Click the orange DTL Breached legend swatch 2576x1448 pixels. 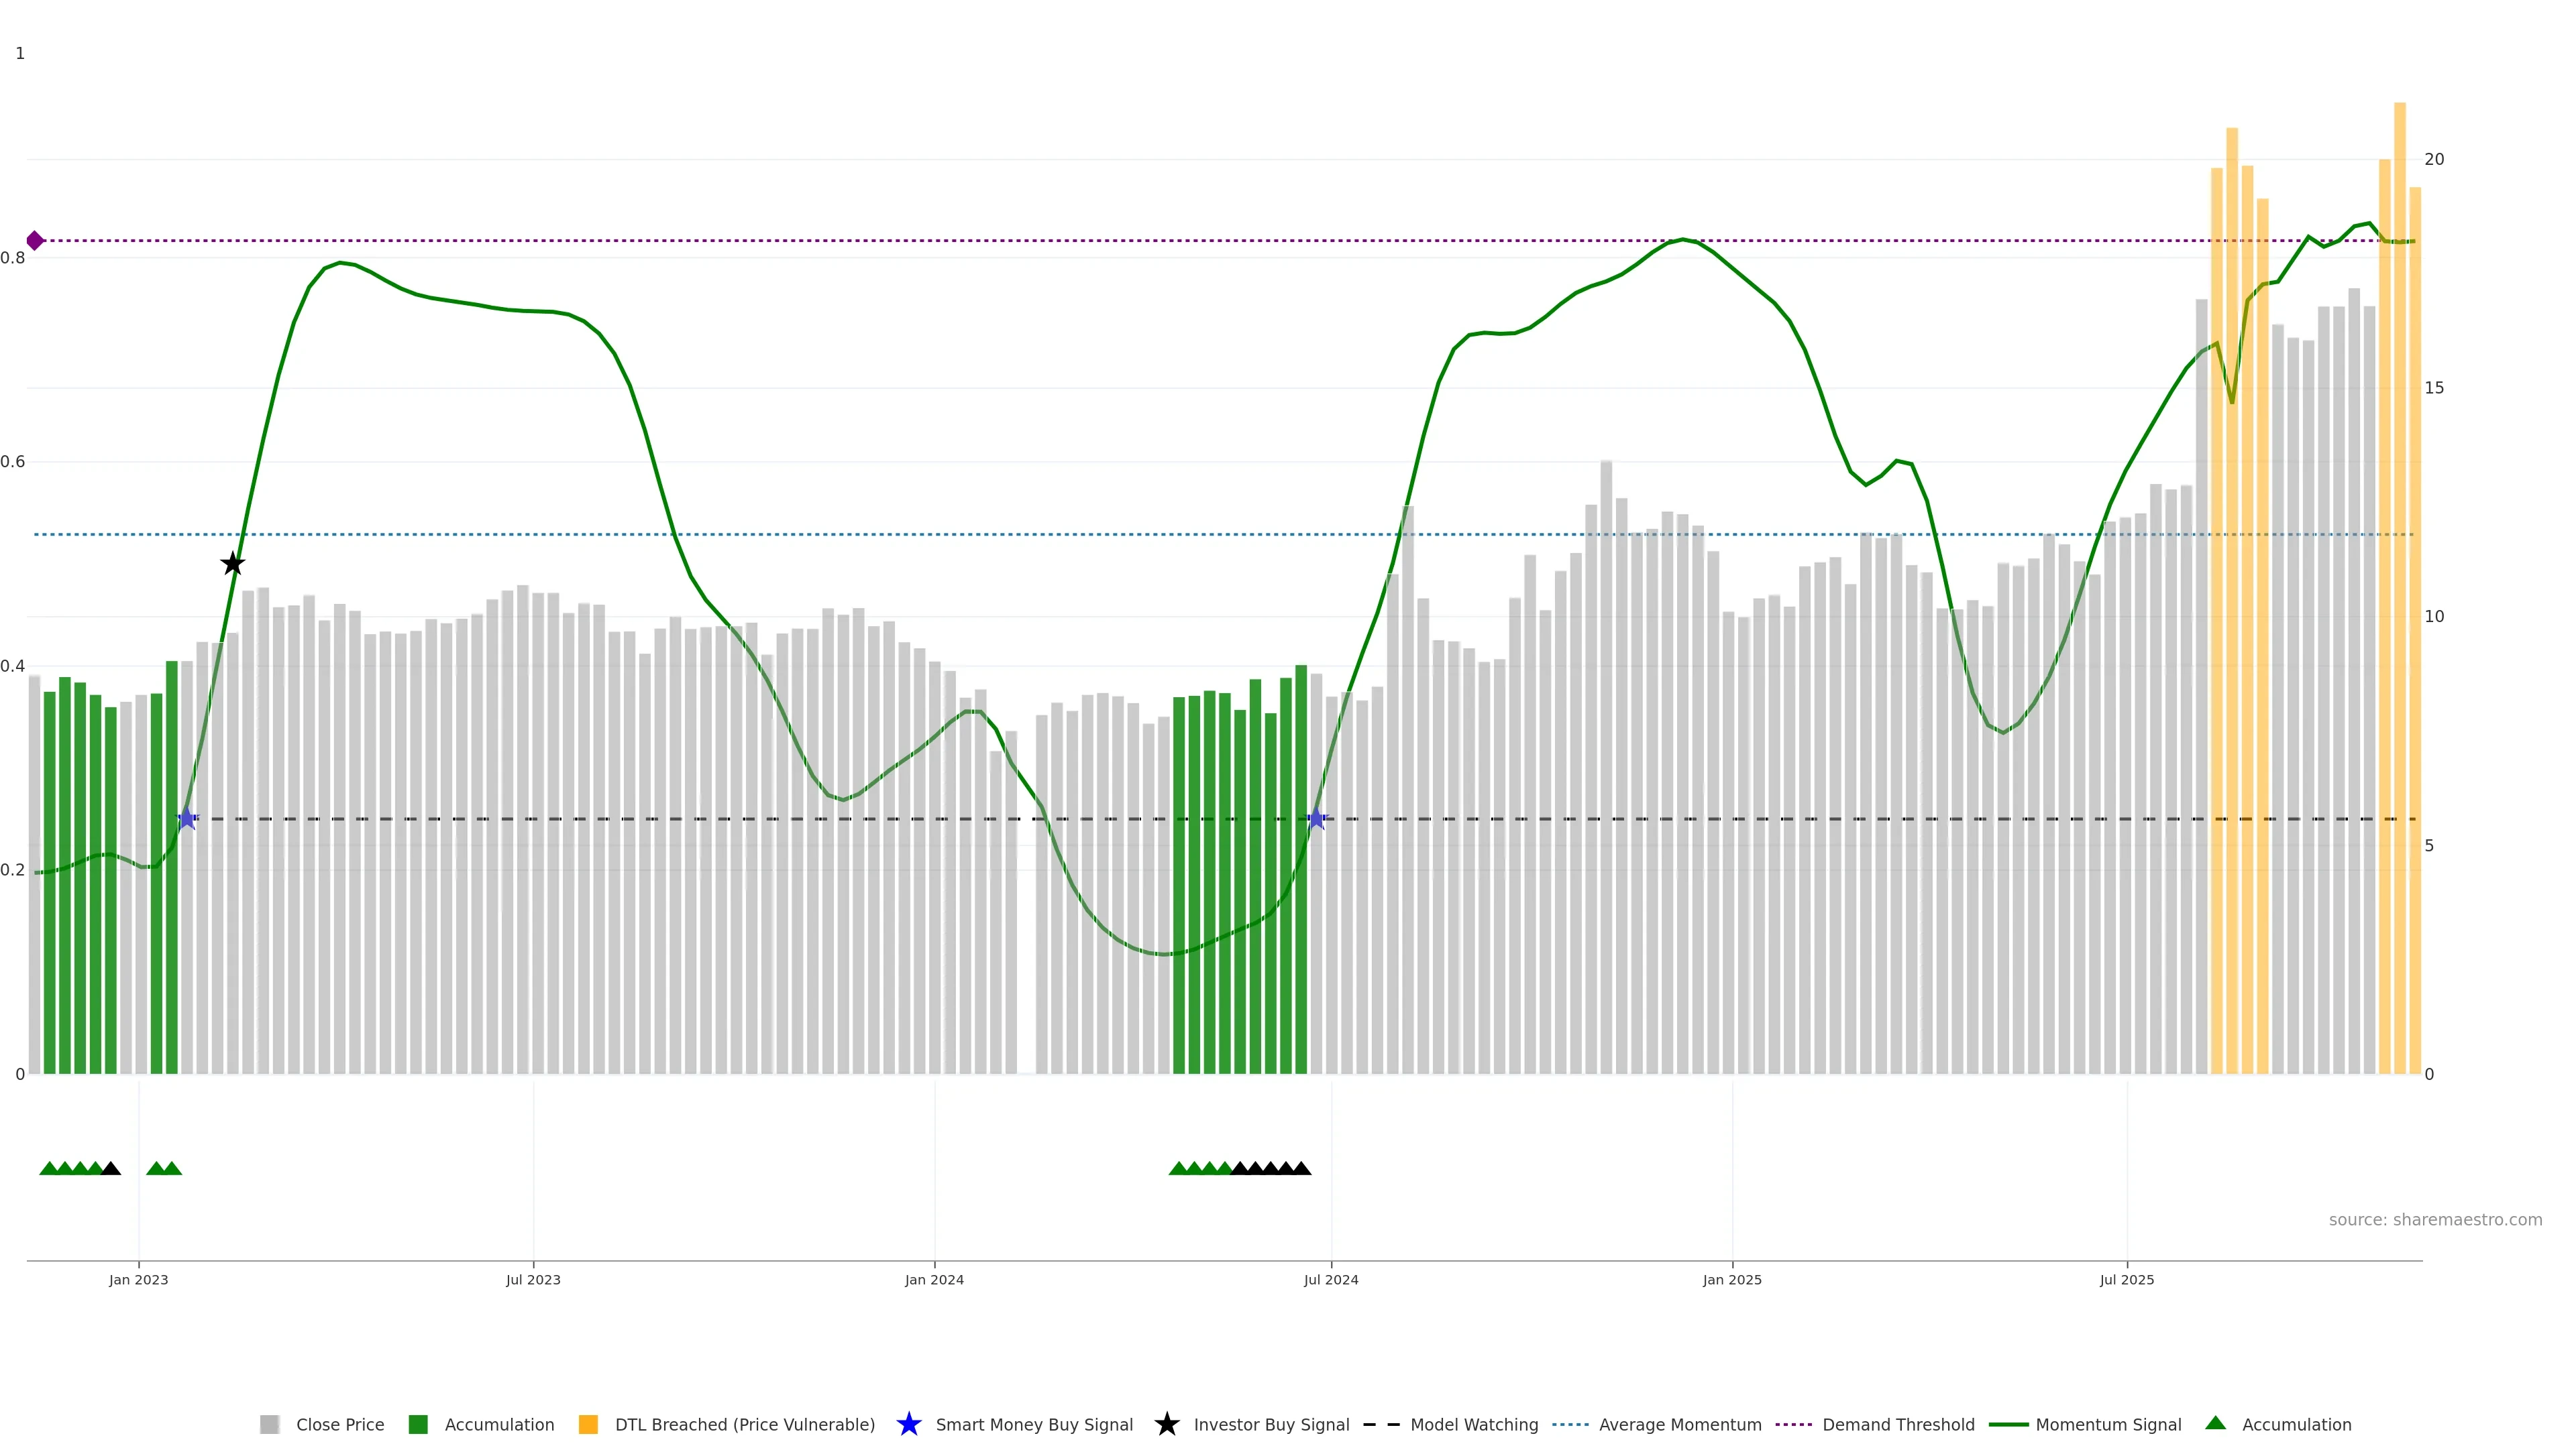[x=588, y=1425]
